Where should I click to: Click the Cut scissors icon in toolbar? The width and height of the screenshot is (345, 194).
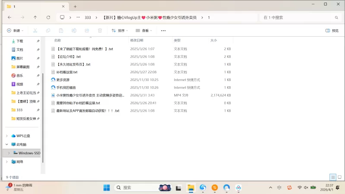click(35, 31)
